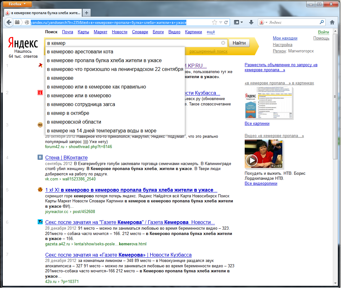Click the magnifier in Firefox search box

pos(322,22)
